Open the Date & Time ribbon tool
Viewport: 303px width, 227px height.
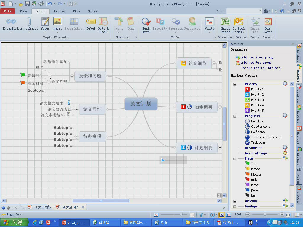click(x=103, y=25)
